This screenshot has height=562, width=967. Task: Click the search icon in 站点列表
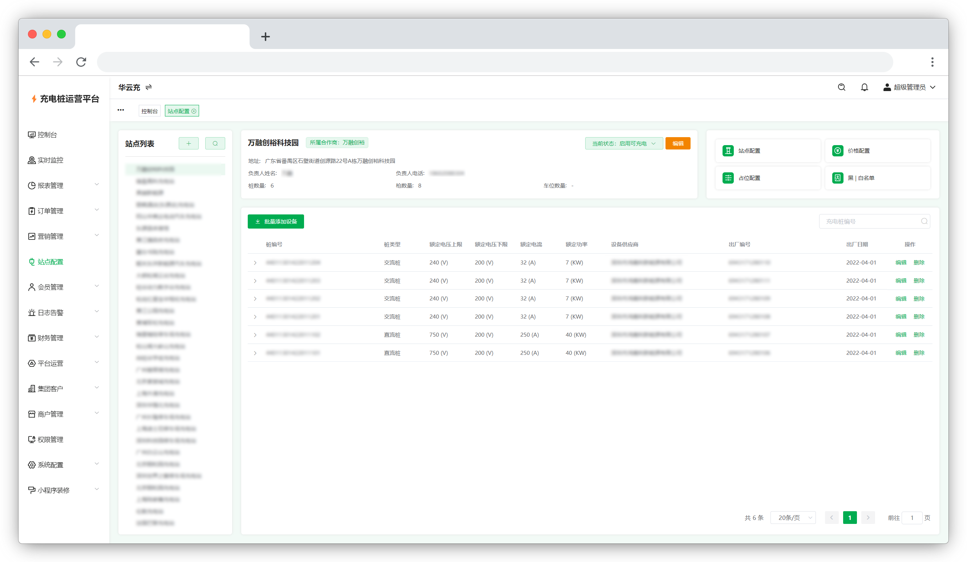[x=215, y=143]
